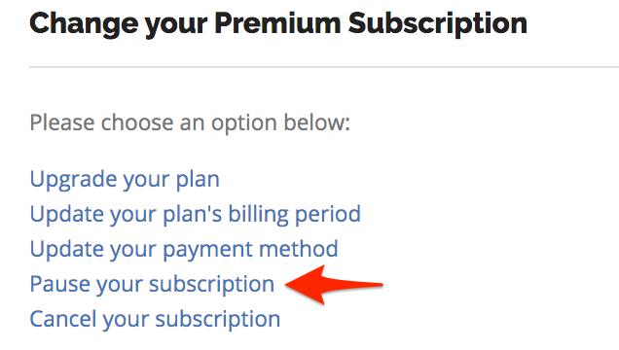The height and width of the screenshot is (350, 619).
Task: Click the red arrow annotation
Action: [x=334, y=285]
